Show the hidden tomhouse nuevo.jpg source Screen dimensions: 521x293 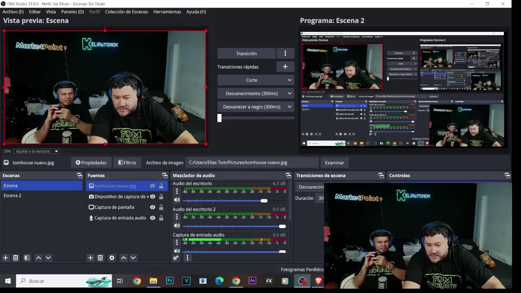[153, 186]
